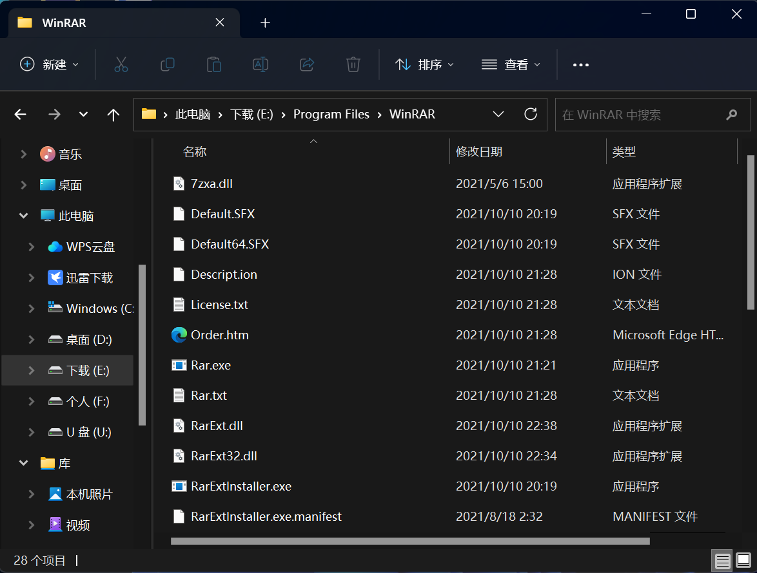Click the Share icon in toolbar

click(307, 64)
